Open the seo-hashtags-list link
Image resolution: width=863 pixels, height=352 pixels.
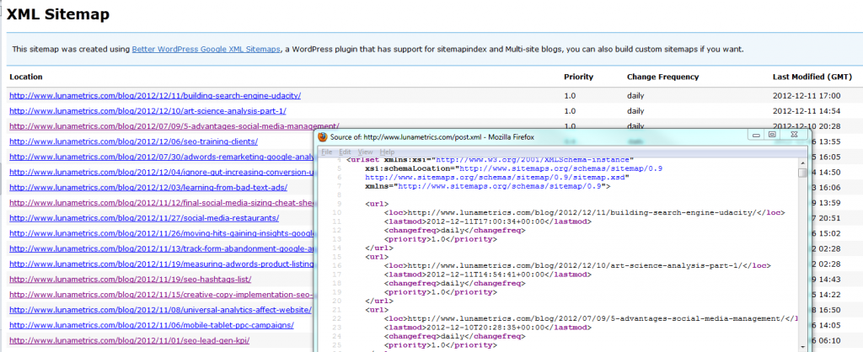pyautogui.click(x=131, y=279)
